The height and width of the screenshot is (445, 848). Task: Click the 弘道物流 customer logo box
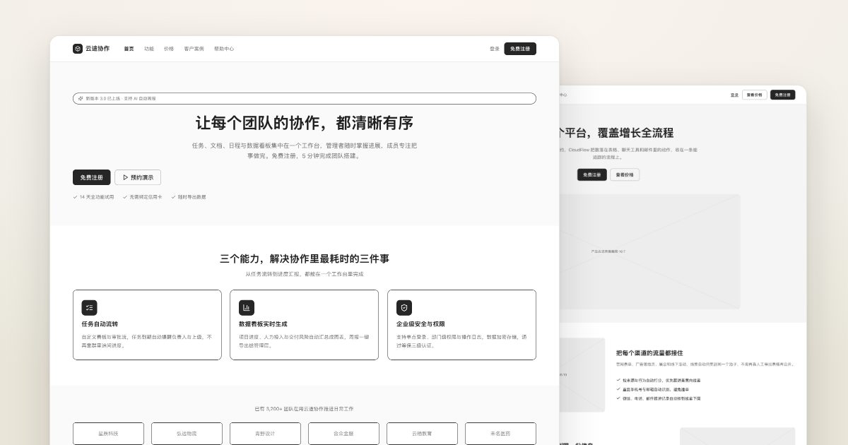click(187, 434)
